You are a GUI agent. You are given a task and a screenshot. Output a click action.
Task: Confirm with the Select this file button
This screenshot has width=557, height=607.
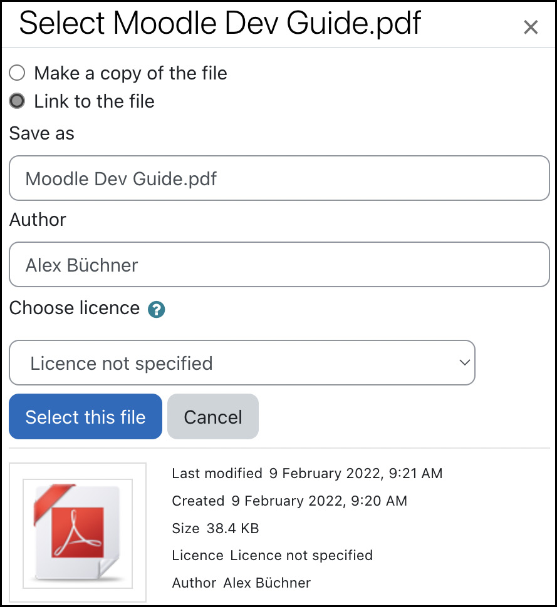pyautogui.click(x=85, y=417)
